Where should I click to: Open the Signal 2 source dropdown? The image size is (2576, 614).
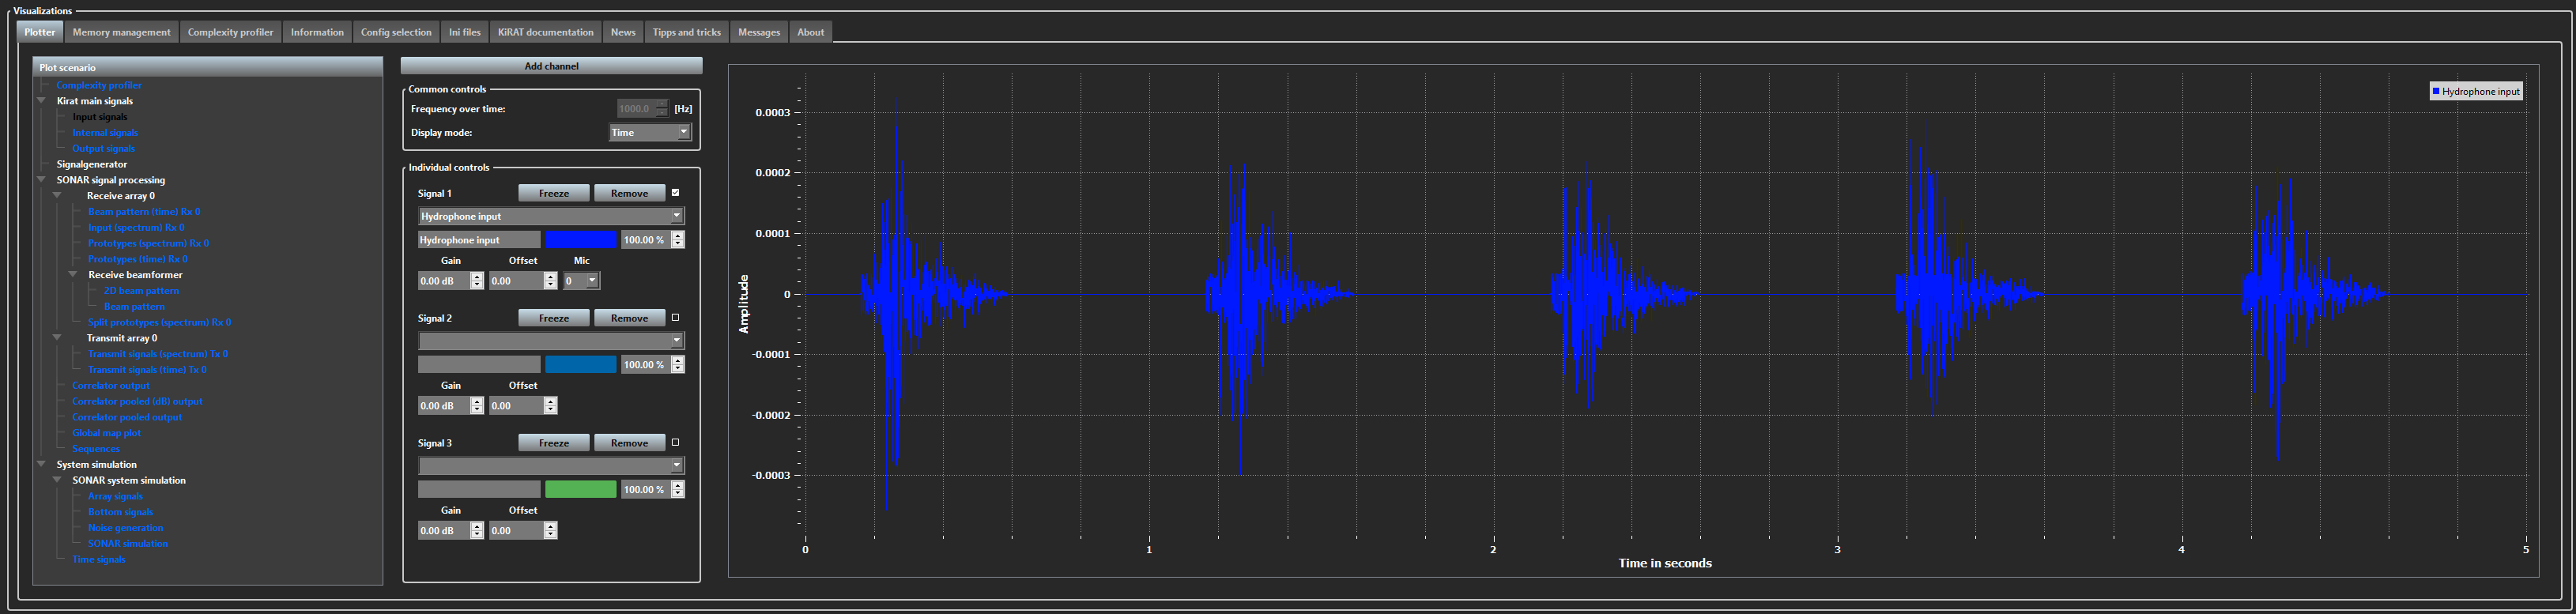click(x=551, y=341)
